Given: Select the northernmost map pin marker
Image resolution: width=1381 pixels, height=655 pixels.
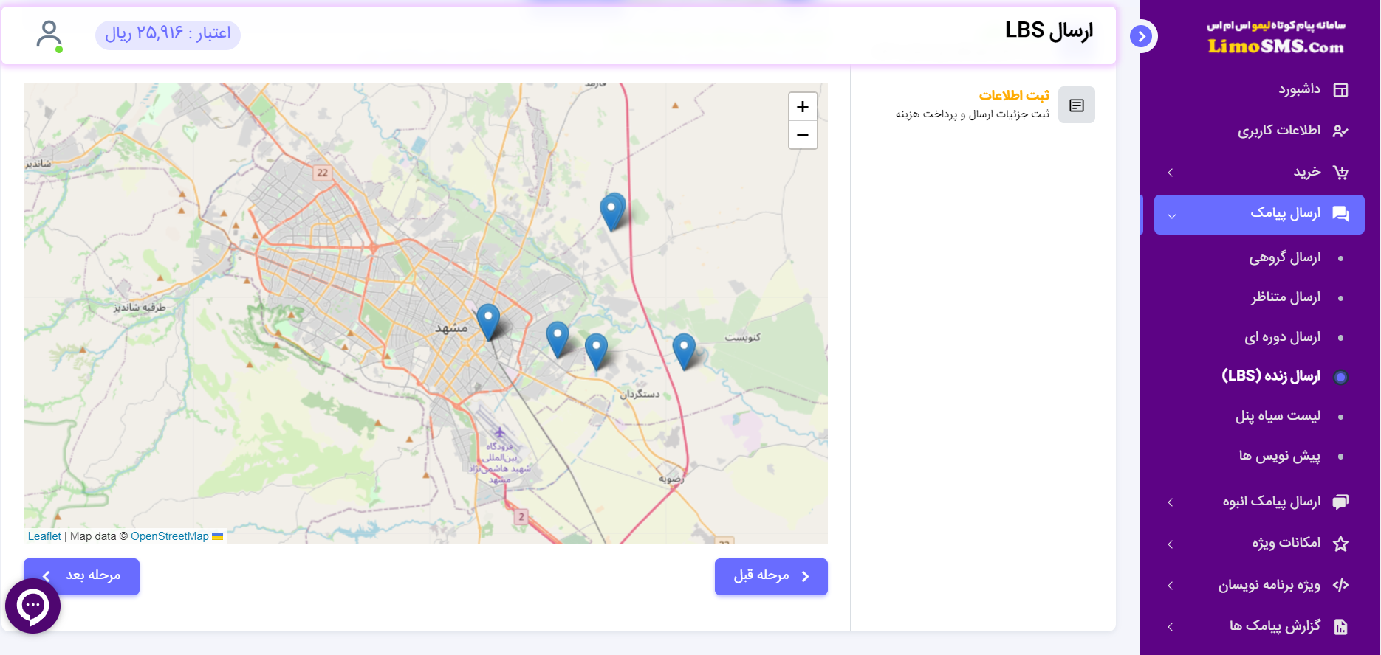Looking at the screenshot, I should [611, 212].
